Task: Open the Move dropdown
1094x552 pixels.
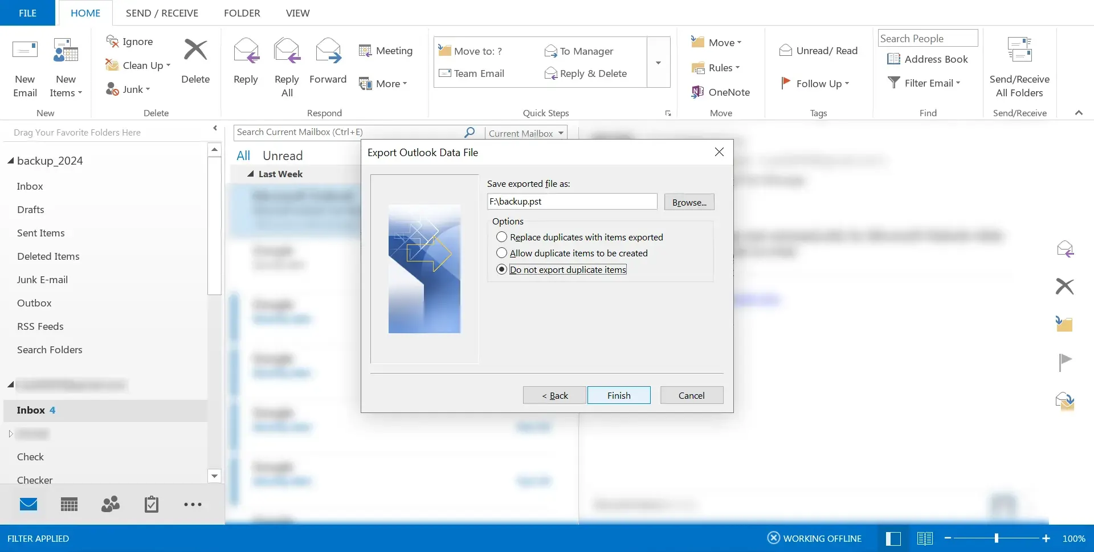Action: 716,42
